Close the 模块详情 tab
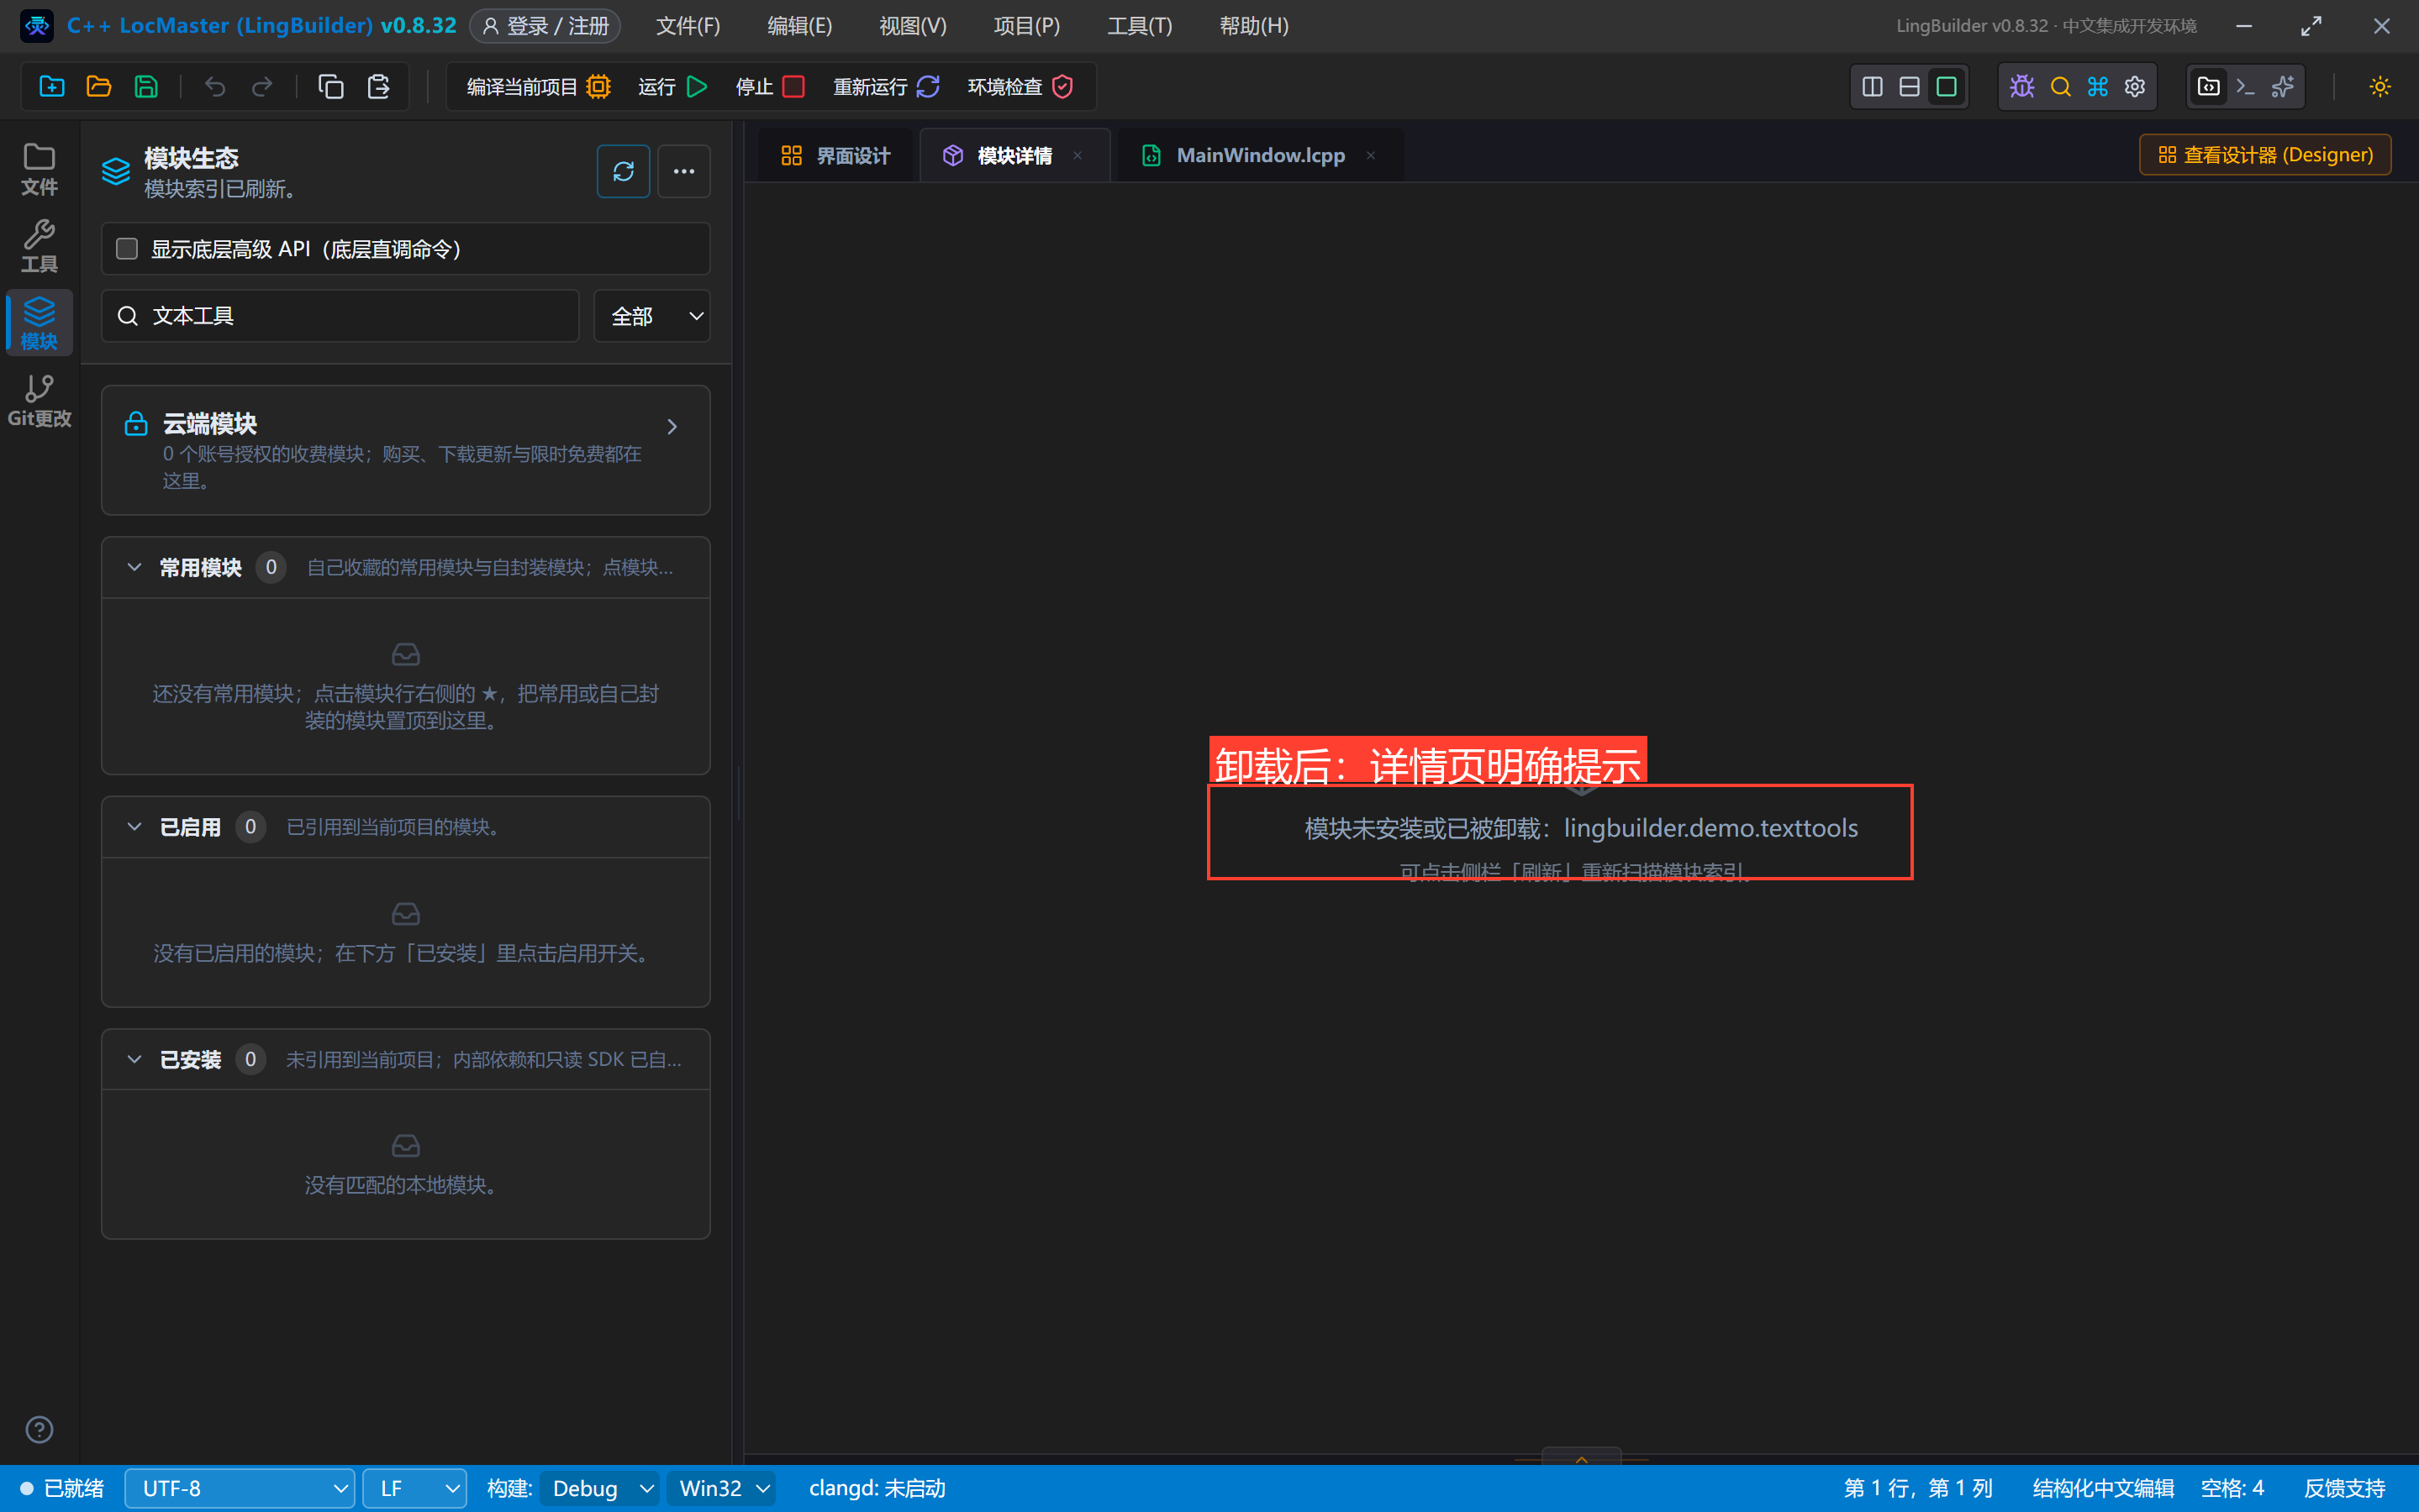Screen dimensions: 2419x1512 [1078, 155]
